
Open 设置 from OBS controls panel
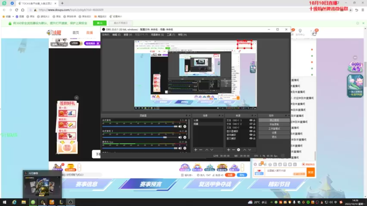coord(274,133)
